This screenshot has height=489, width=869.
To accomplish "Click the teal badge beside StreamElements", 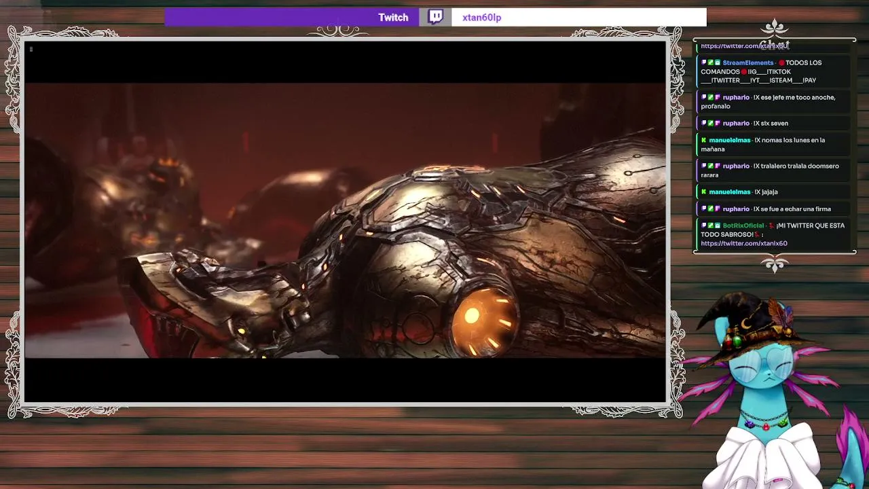I will pyautogui.click(x=717, y=62).
